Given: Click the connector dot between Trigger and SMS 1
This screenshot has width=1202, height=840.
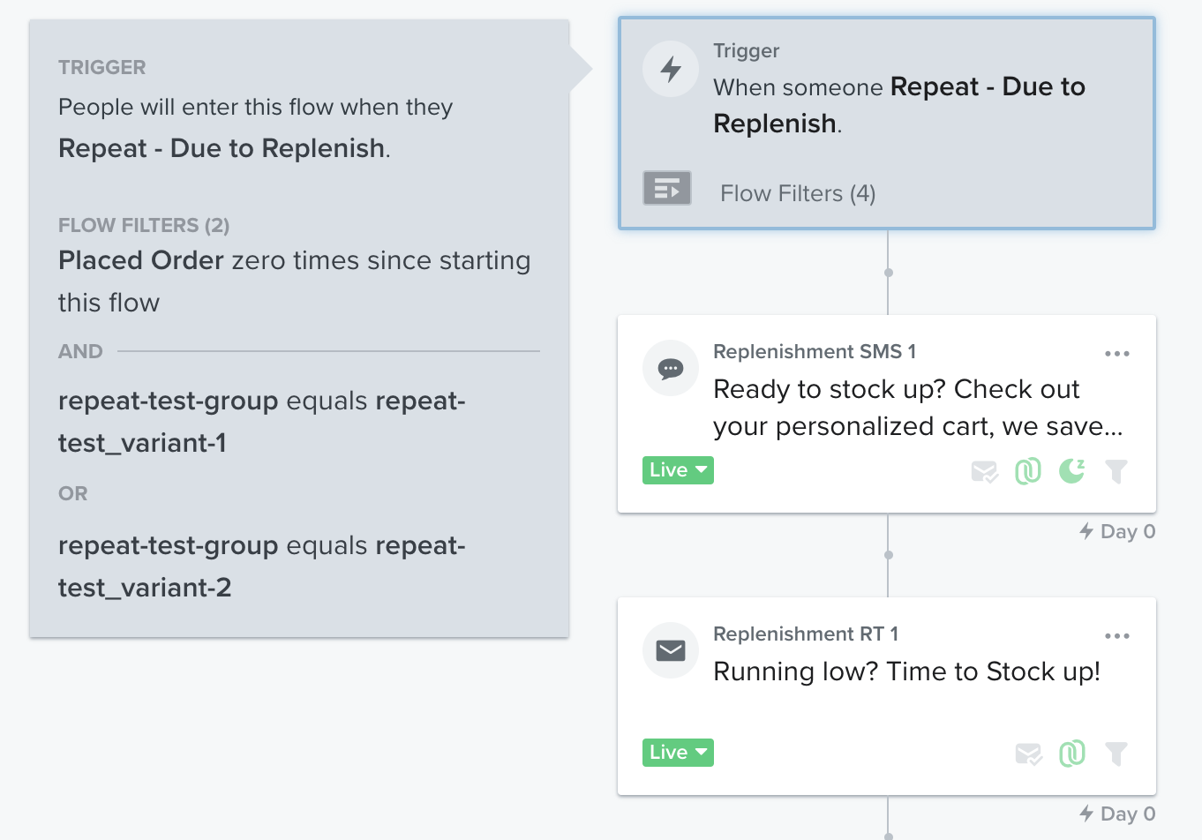Looking at the screenshot, I should (x=889, y=273).
